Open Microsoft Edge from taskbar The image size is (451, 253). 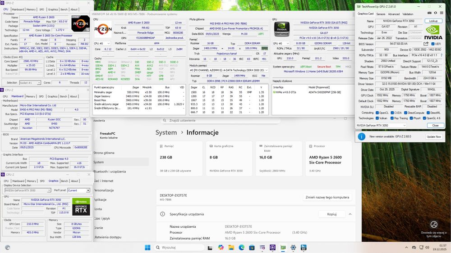pyautogui.click(x=241, y=247)
